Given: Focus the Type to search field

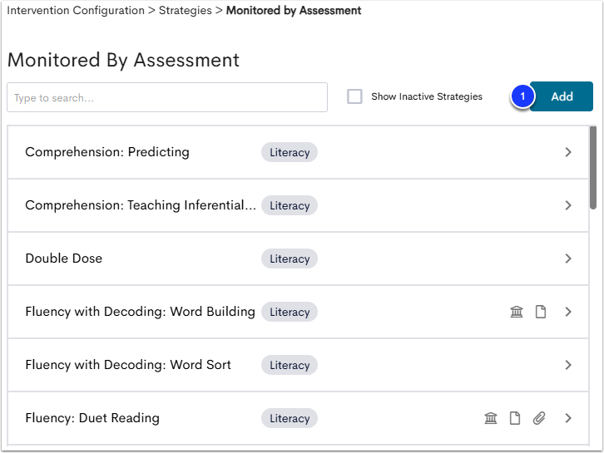Looking at the screenshot, I should coord(167,97).
